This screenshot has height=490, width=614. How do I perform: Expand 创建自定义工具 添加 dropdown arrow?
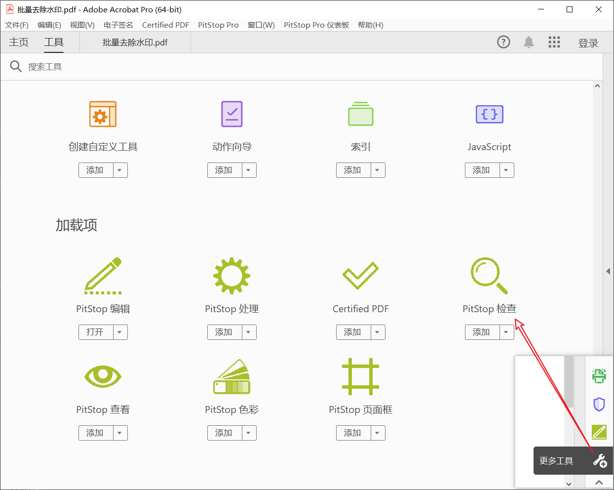120,170
